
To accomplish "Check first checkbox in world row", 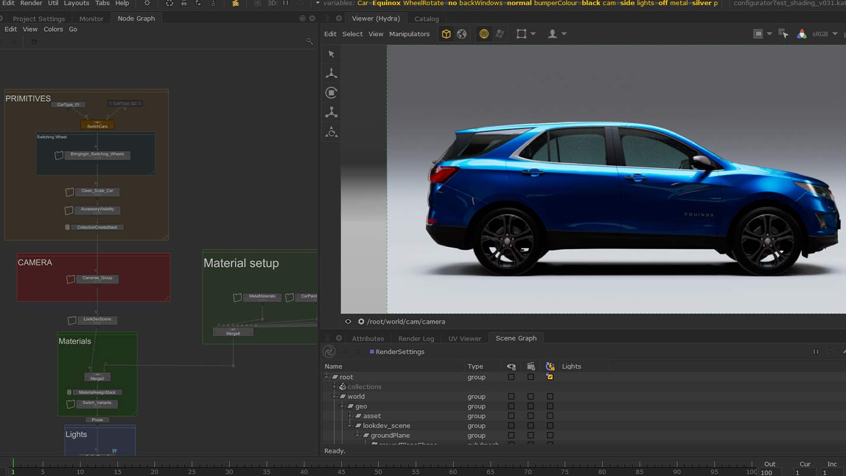I will pyautogui.click(x=511, y=397).
